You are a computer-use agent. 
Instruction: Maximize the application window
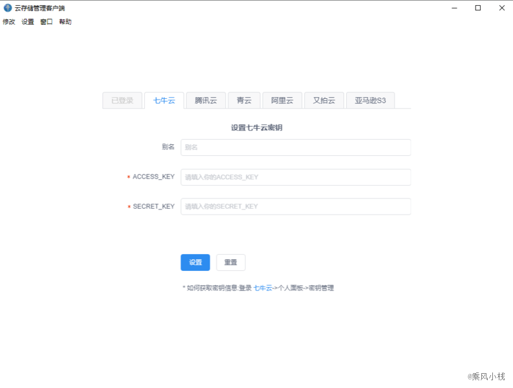point(478,8)
